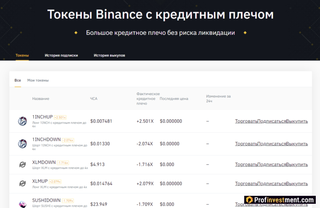
Task: Click the Изменение за 24ч column header
Action: pos(218,99)
